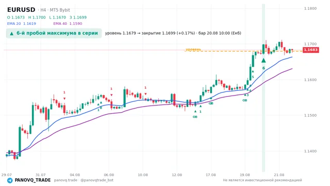Image resolution: width=330 pixels, height=186 pixels.
Task: Click the Telegram logo icon
Action: [x=10, y=180]
